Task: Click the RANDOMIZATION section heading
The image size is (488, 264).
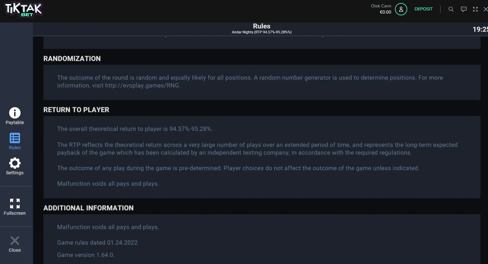Action: (72, 59)
